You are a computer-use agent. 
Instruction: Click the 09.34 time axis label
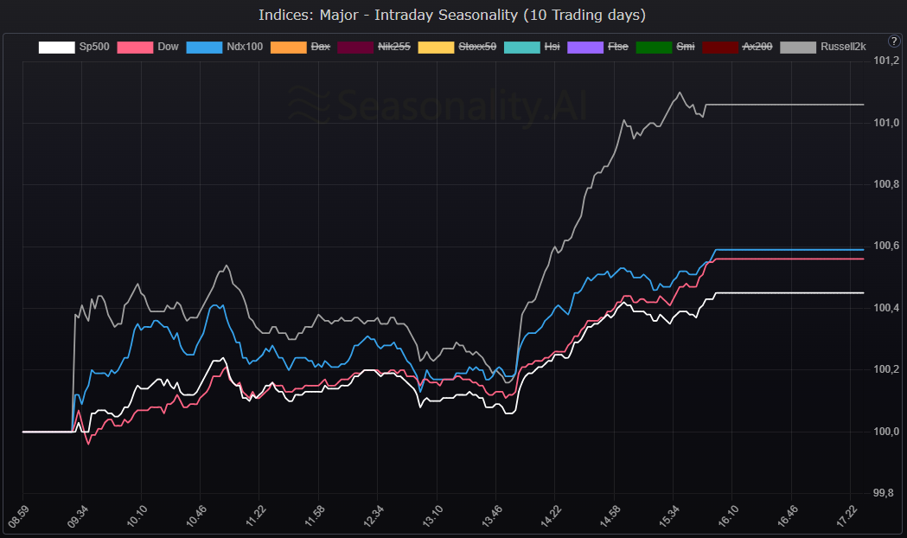click(x=77, y=516)
